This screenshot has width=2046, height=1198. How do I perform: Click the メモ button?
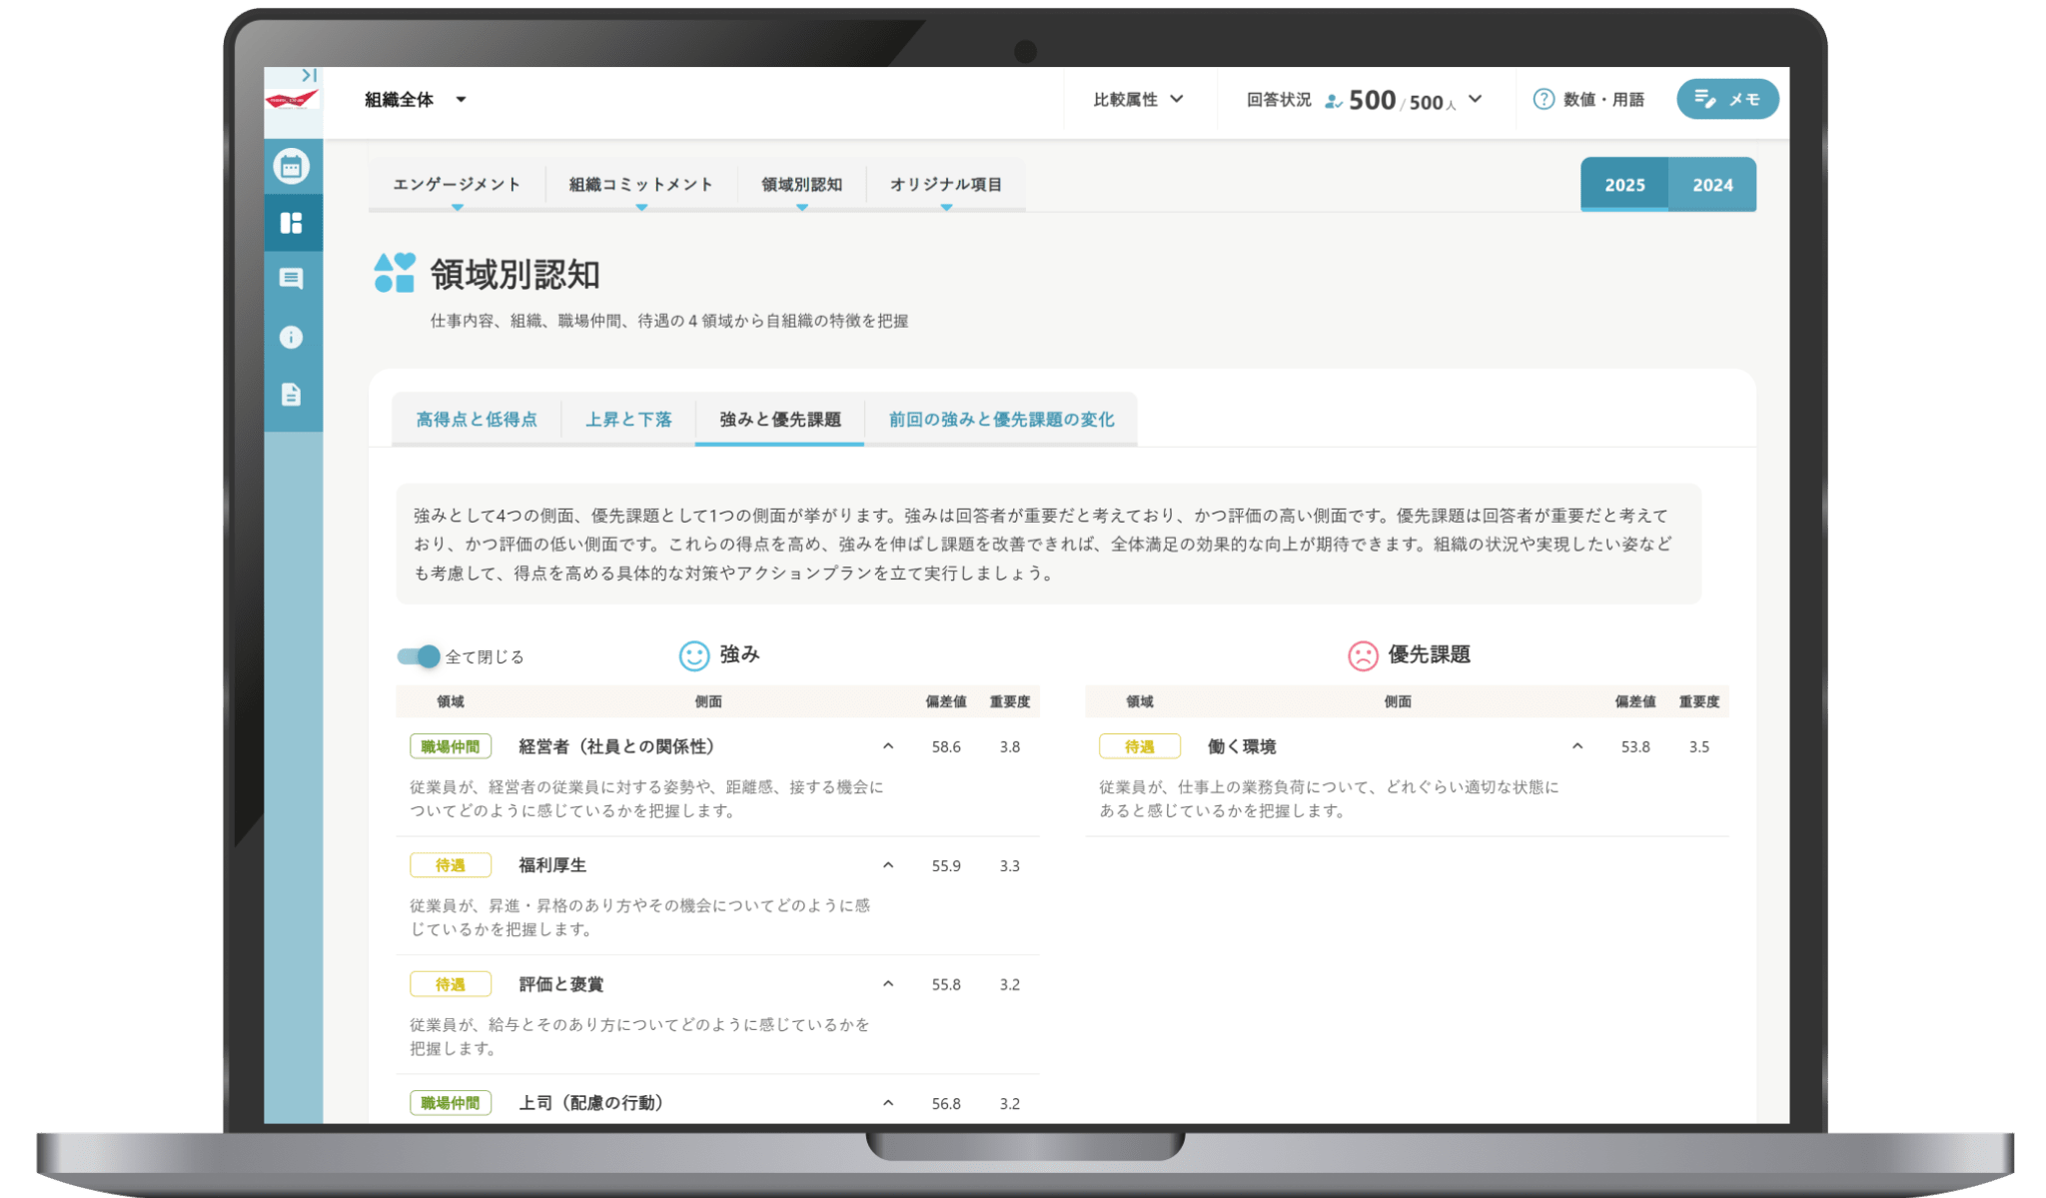point(1727,99)
